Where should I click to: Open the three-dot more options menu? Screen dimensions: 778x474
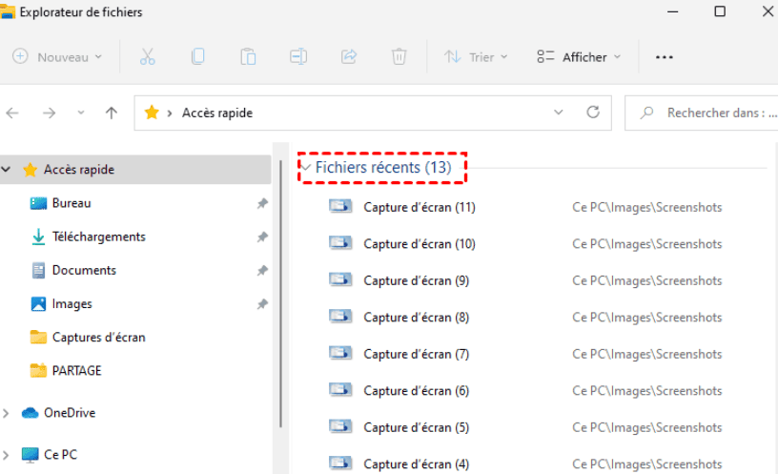pos(665,57)
